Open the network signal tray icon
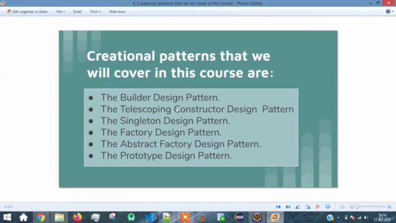This screenshot has height=223, width=396. pos(359,217)
